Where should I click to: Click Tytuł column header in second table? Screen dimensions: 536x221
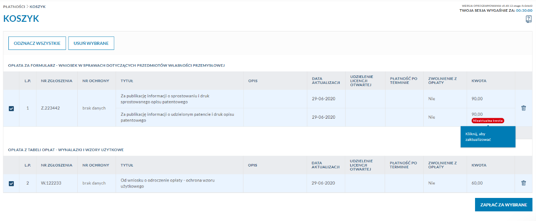127,165
